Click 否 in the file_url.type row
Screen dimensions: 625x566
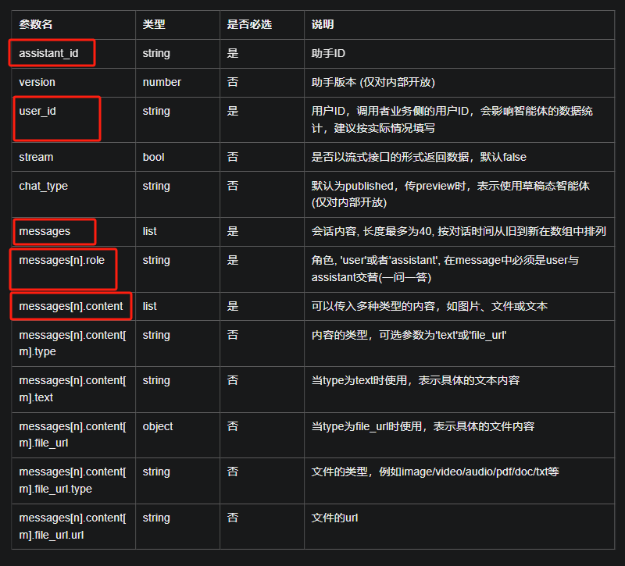pyautogui.click(x=233, y=472)
